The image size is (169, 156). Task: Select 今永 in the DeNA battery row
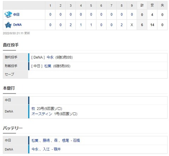click(35, 149)
